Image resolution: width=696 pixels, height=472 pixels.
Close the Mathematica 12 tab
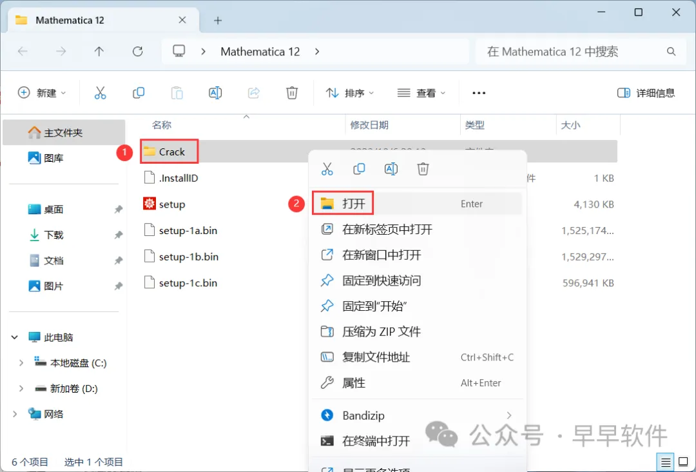(x=182, y=20)
